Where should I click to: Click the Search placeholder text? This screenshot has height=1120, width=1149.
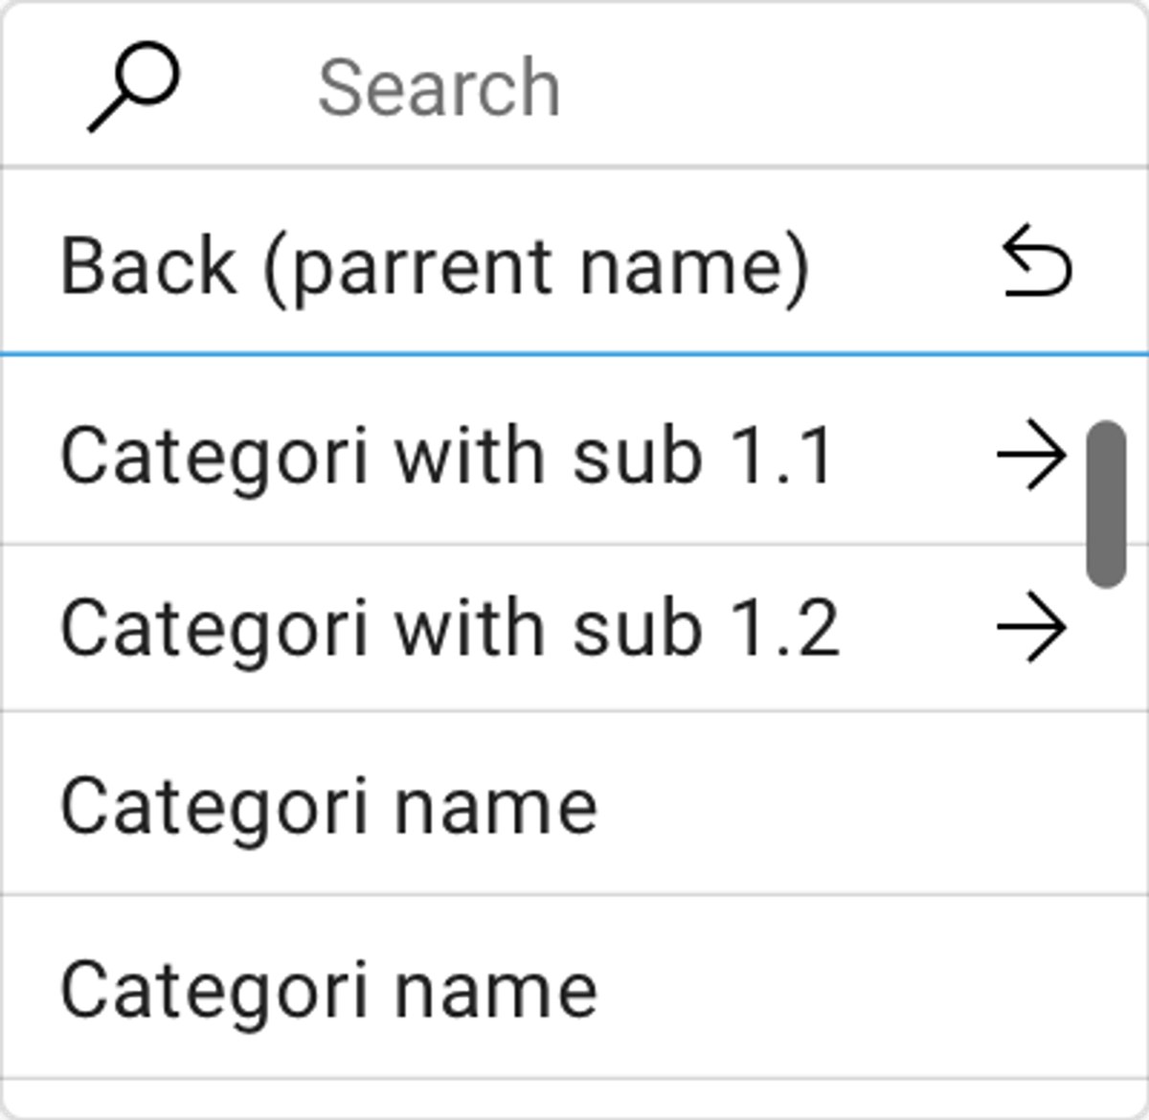click(439, 88)
